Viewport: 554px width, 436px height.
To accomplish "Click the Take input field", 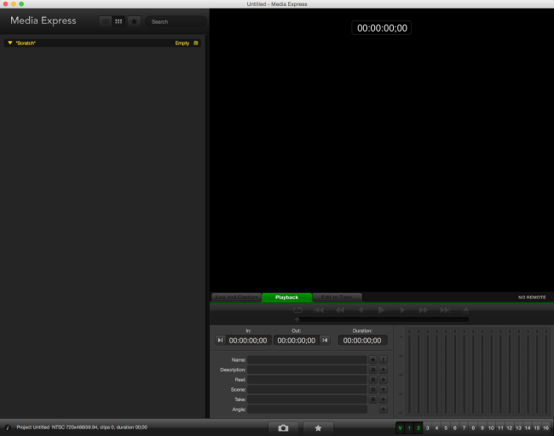I will (x=307, y=399).
